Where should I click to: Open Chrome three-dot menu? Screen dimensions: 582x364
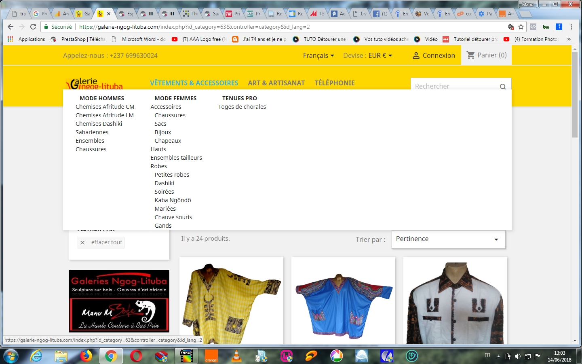[571, 27]
